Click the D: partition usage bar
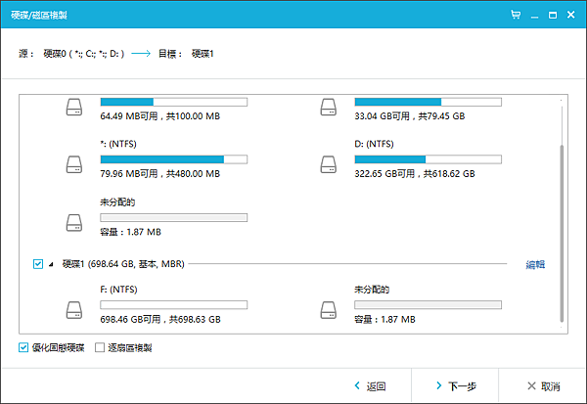The width and height of the screenshot is (587, 404). pos(428,158)
